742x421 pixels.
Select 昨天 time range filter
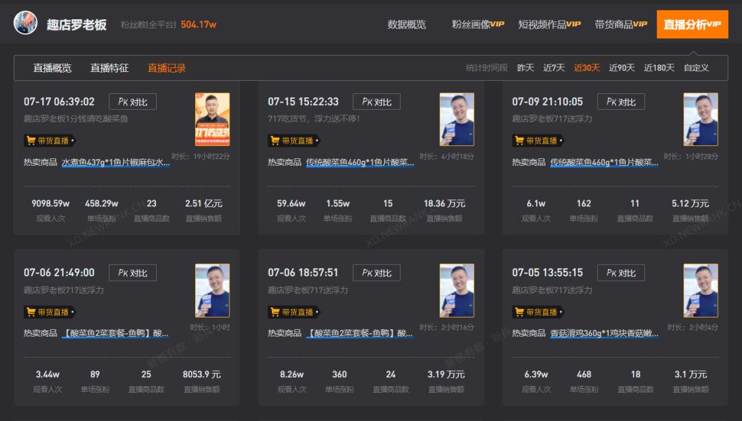(x=526, y=68)
